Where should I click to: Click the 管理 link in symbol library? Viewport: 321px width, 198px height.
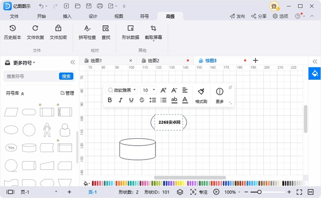[x=67, y=93]
